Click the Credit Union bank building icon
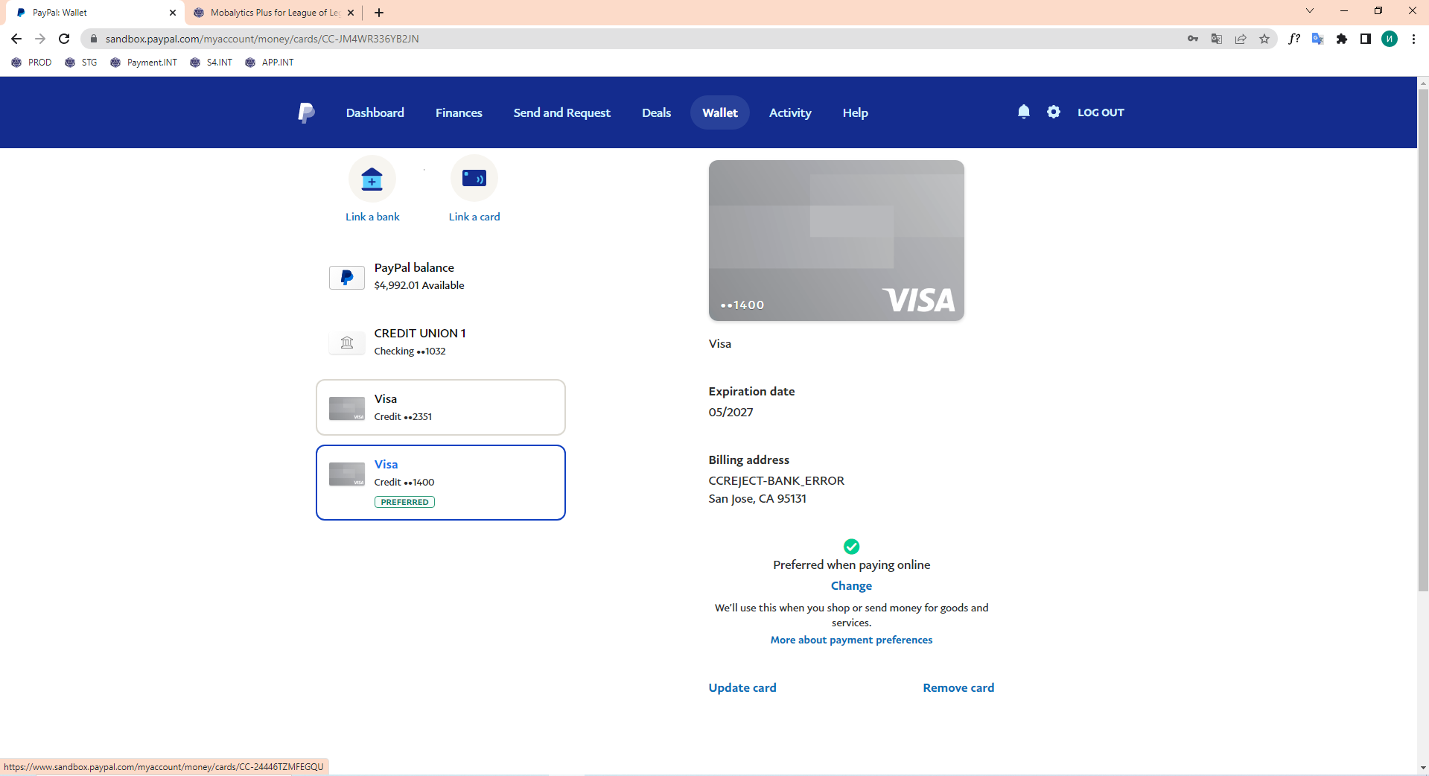1429x776 pixels. click(347, 343)
